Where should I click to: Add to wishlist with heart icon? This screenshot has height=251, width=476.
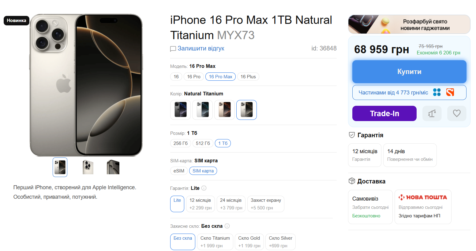point(457,113)
